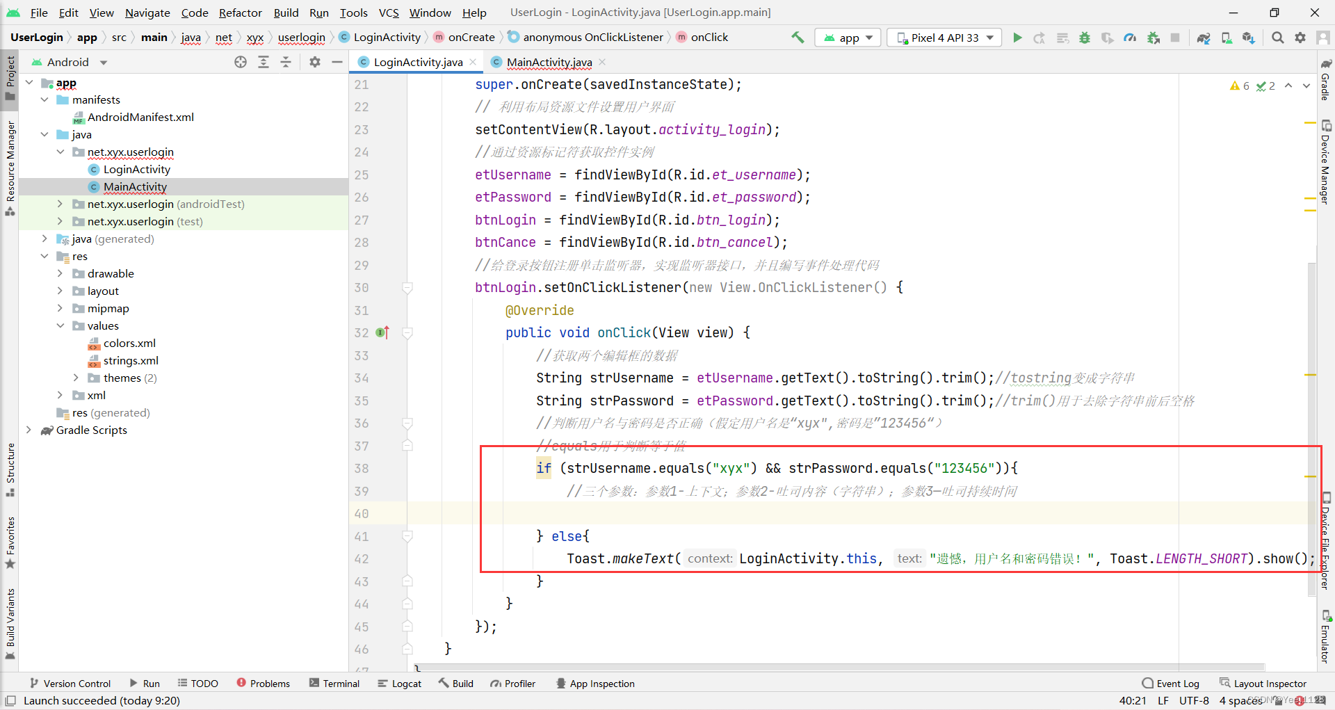
Task: Open Project panel options gear
Action: coord(315,62)
